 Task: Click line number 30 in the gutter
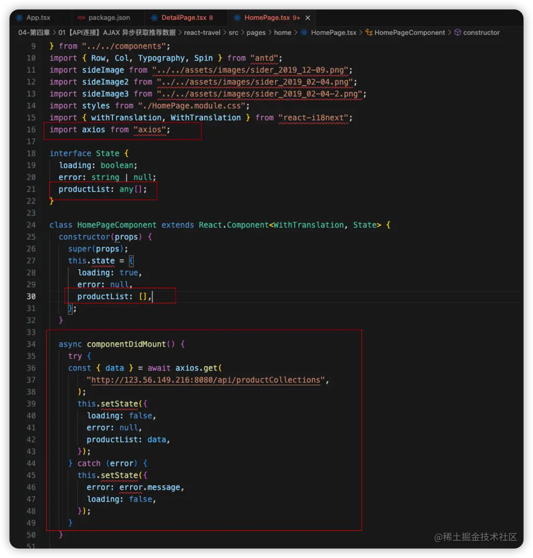tap(31, 297)
